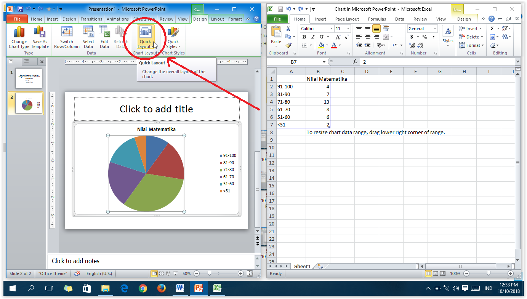Click Orientation icon in Excel Alignment group

[x=379, y=45]
